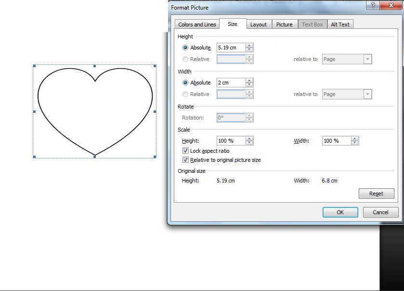
Task: Decrease Scale Width with down arrow
Action: point(355,143)
